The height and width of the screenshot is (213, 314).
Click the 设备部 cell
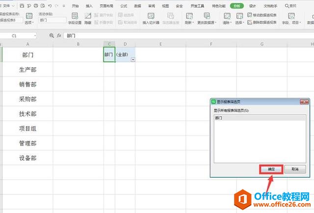(27, 158)
